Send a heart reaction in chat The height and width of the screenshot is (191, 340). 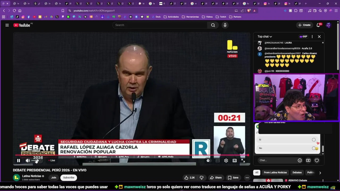[317, 160]
